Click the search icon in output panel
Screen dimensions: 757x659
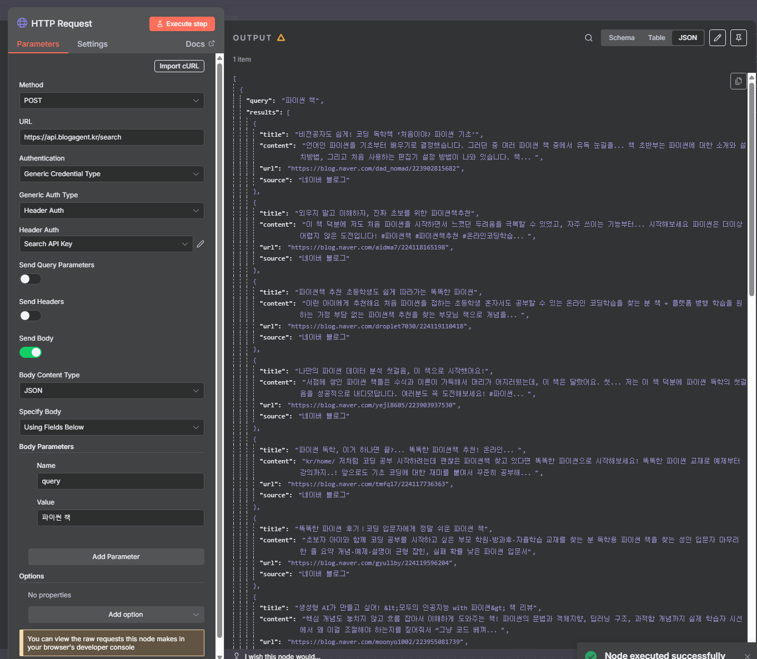coord(589,38)
